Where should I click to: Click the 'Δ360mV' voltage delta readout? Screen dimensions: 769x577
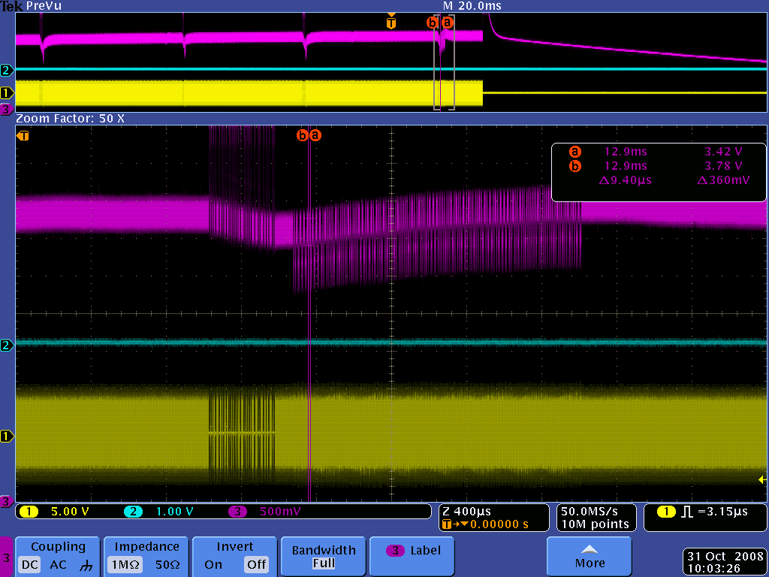click(723, 180)
